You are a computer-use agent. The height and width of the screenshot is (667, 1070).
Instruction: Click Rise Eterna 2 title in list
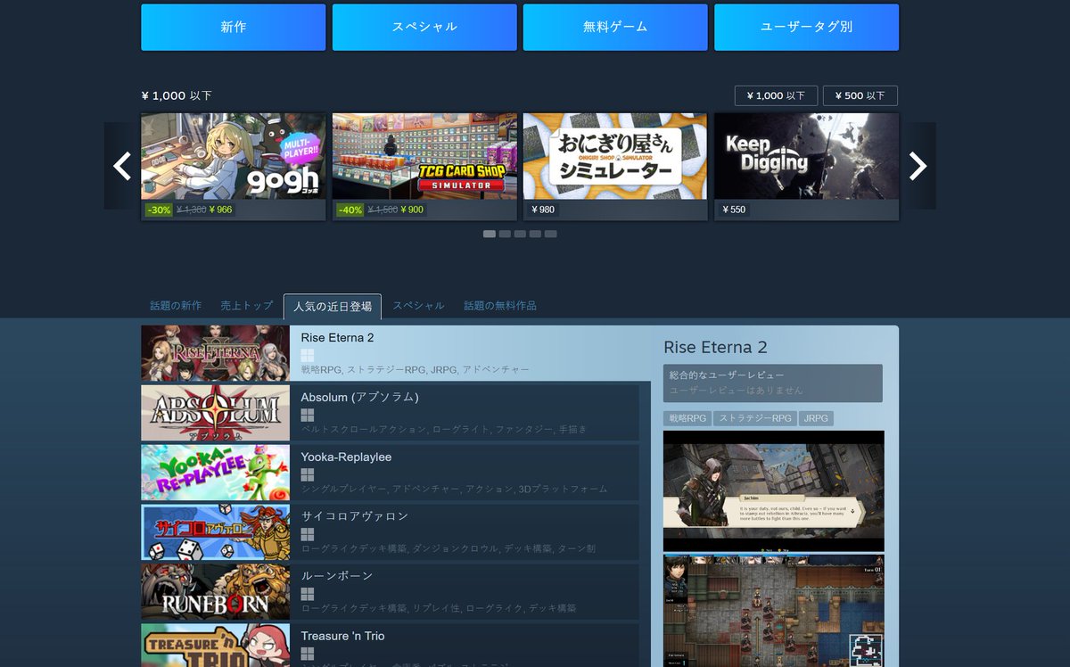tap(338, 337)
